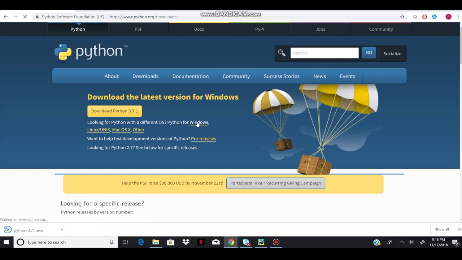Open Bandicam recorder from taskbar

[x=276, y=242]
